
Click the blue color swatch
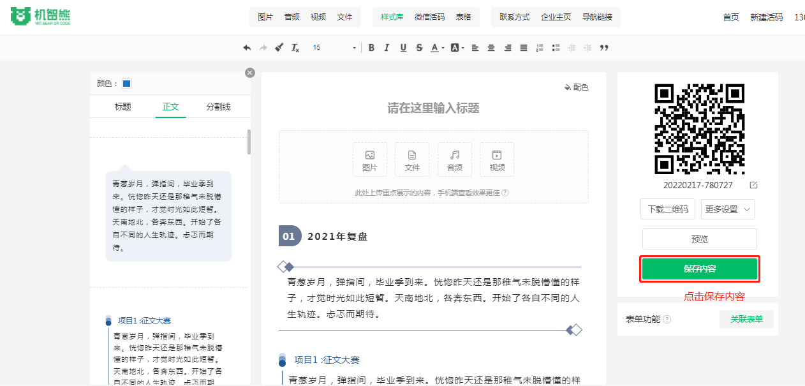127,84
